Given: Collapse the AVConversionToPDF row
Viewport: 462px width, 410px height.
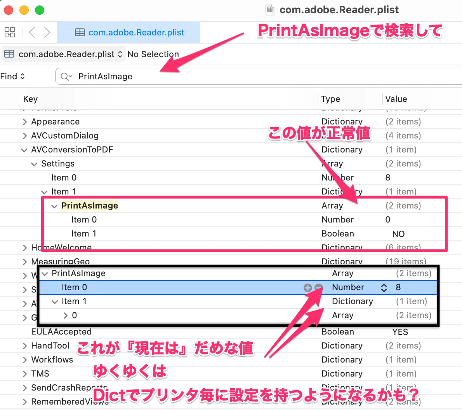Looking at the screenshot, I should pyautogui.click(x=24, y=150).
